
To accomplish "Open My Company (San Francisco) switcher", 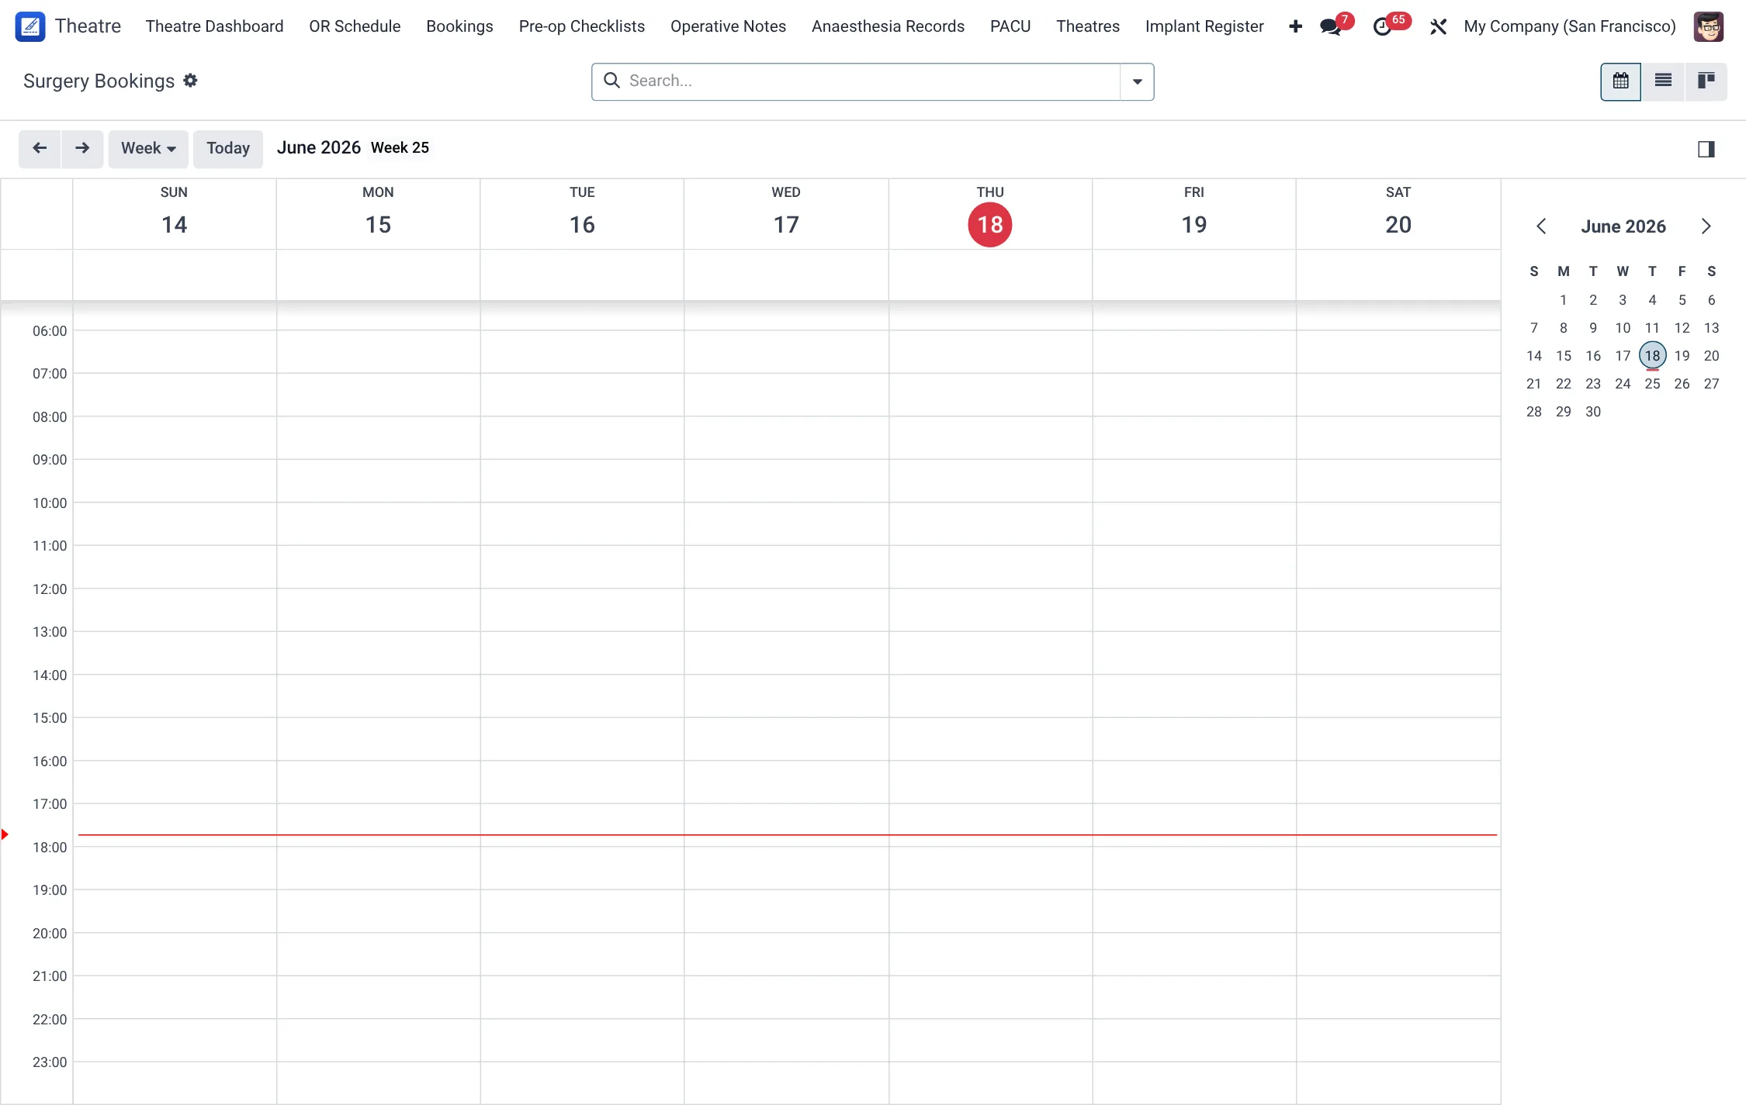I will (x=1569, y=26).
